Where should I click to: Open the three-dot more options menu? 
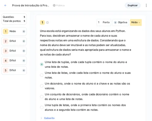pyautogui.click(x=146, y=5)
